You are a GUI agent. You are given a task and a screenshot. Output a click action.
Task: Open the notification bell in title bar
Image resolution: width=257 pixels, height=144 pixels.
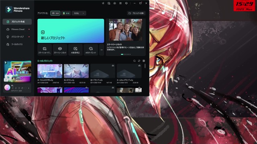point(126,3)
